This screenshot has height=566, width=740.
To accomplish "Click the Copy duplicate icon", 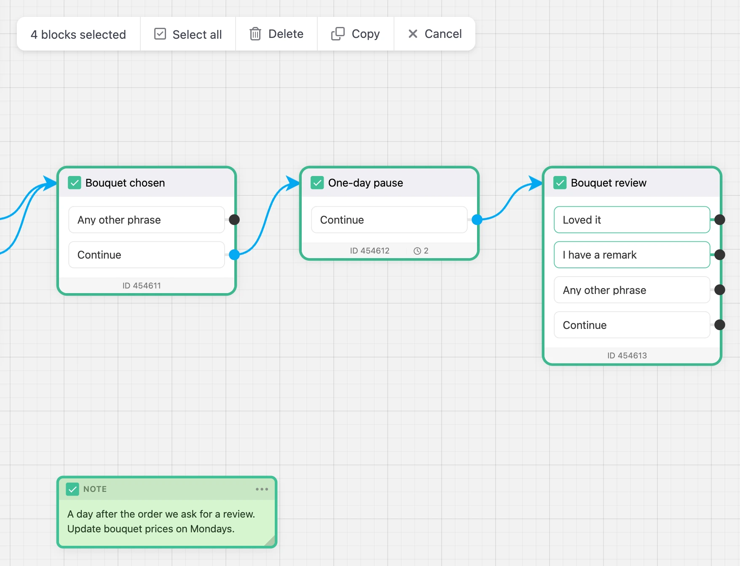I will pos(338,34).
